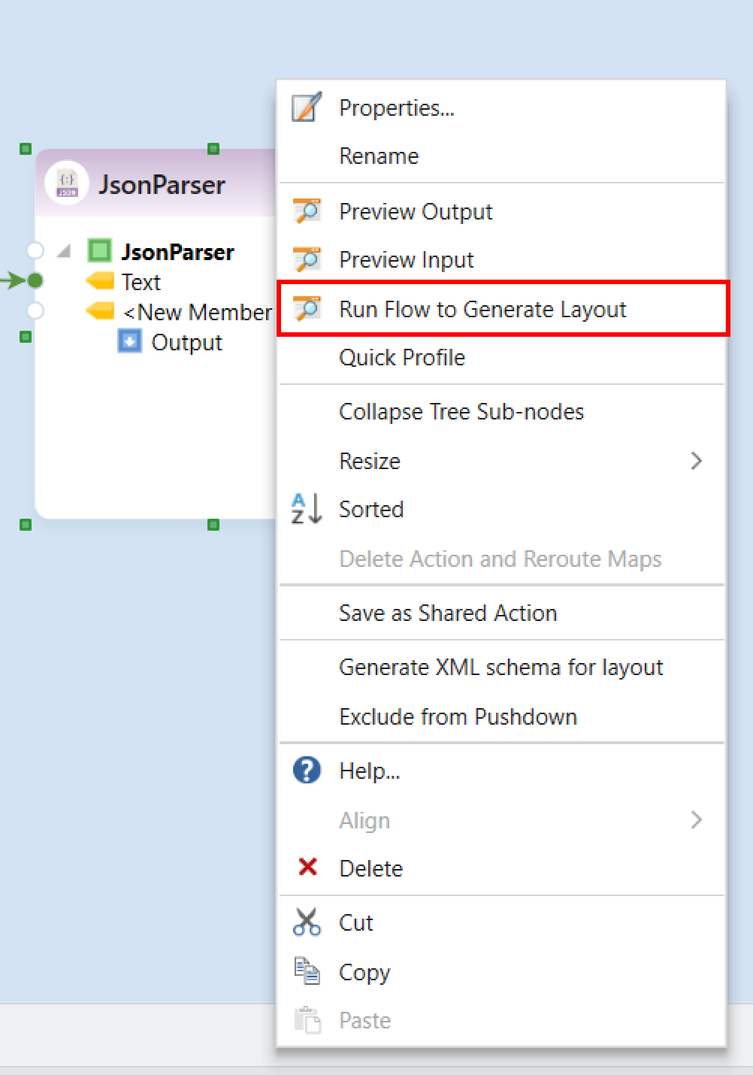
Task: Click the red Delete X icon
Action: point(307,868)
